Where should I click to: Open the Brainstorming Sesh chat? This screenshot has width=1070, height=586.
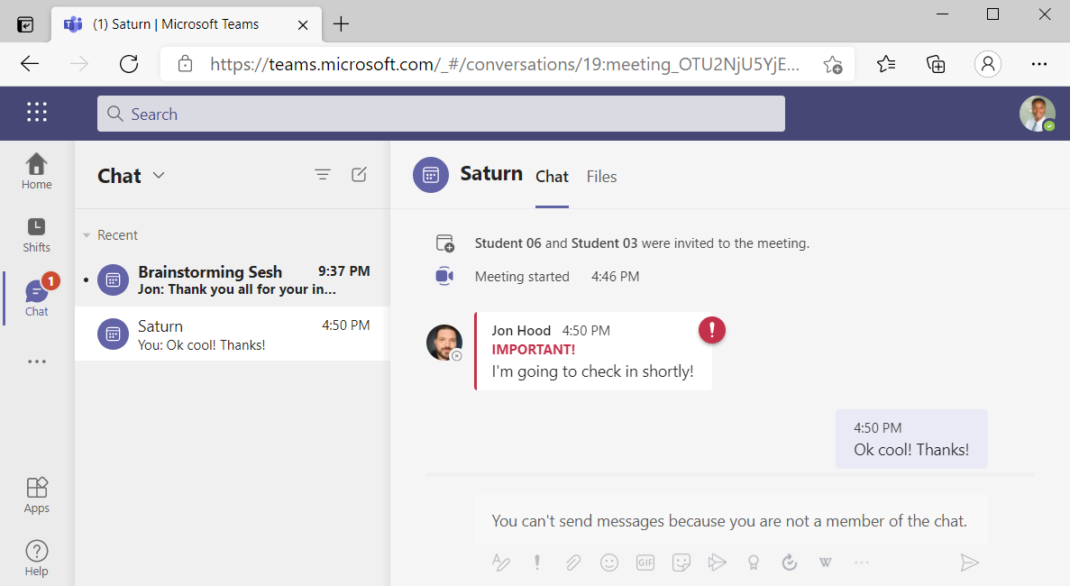pyautogui.click(x=233, y=279)
